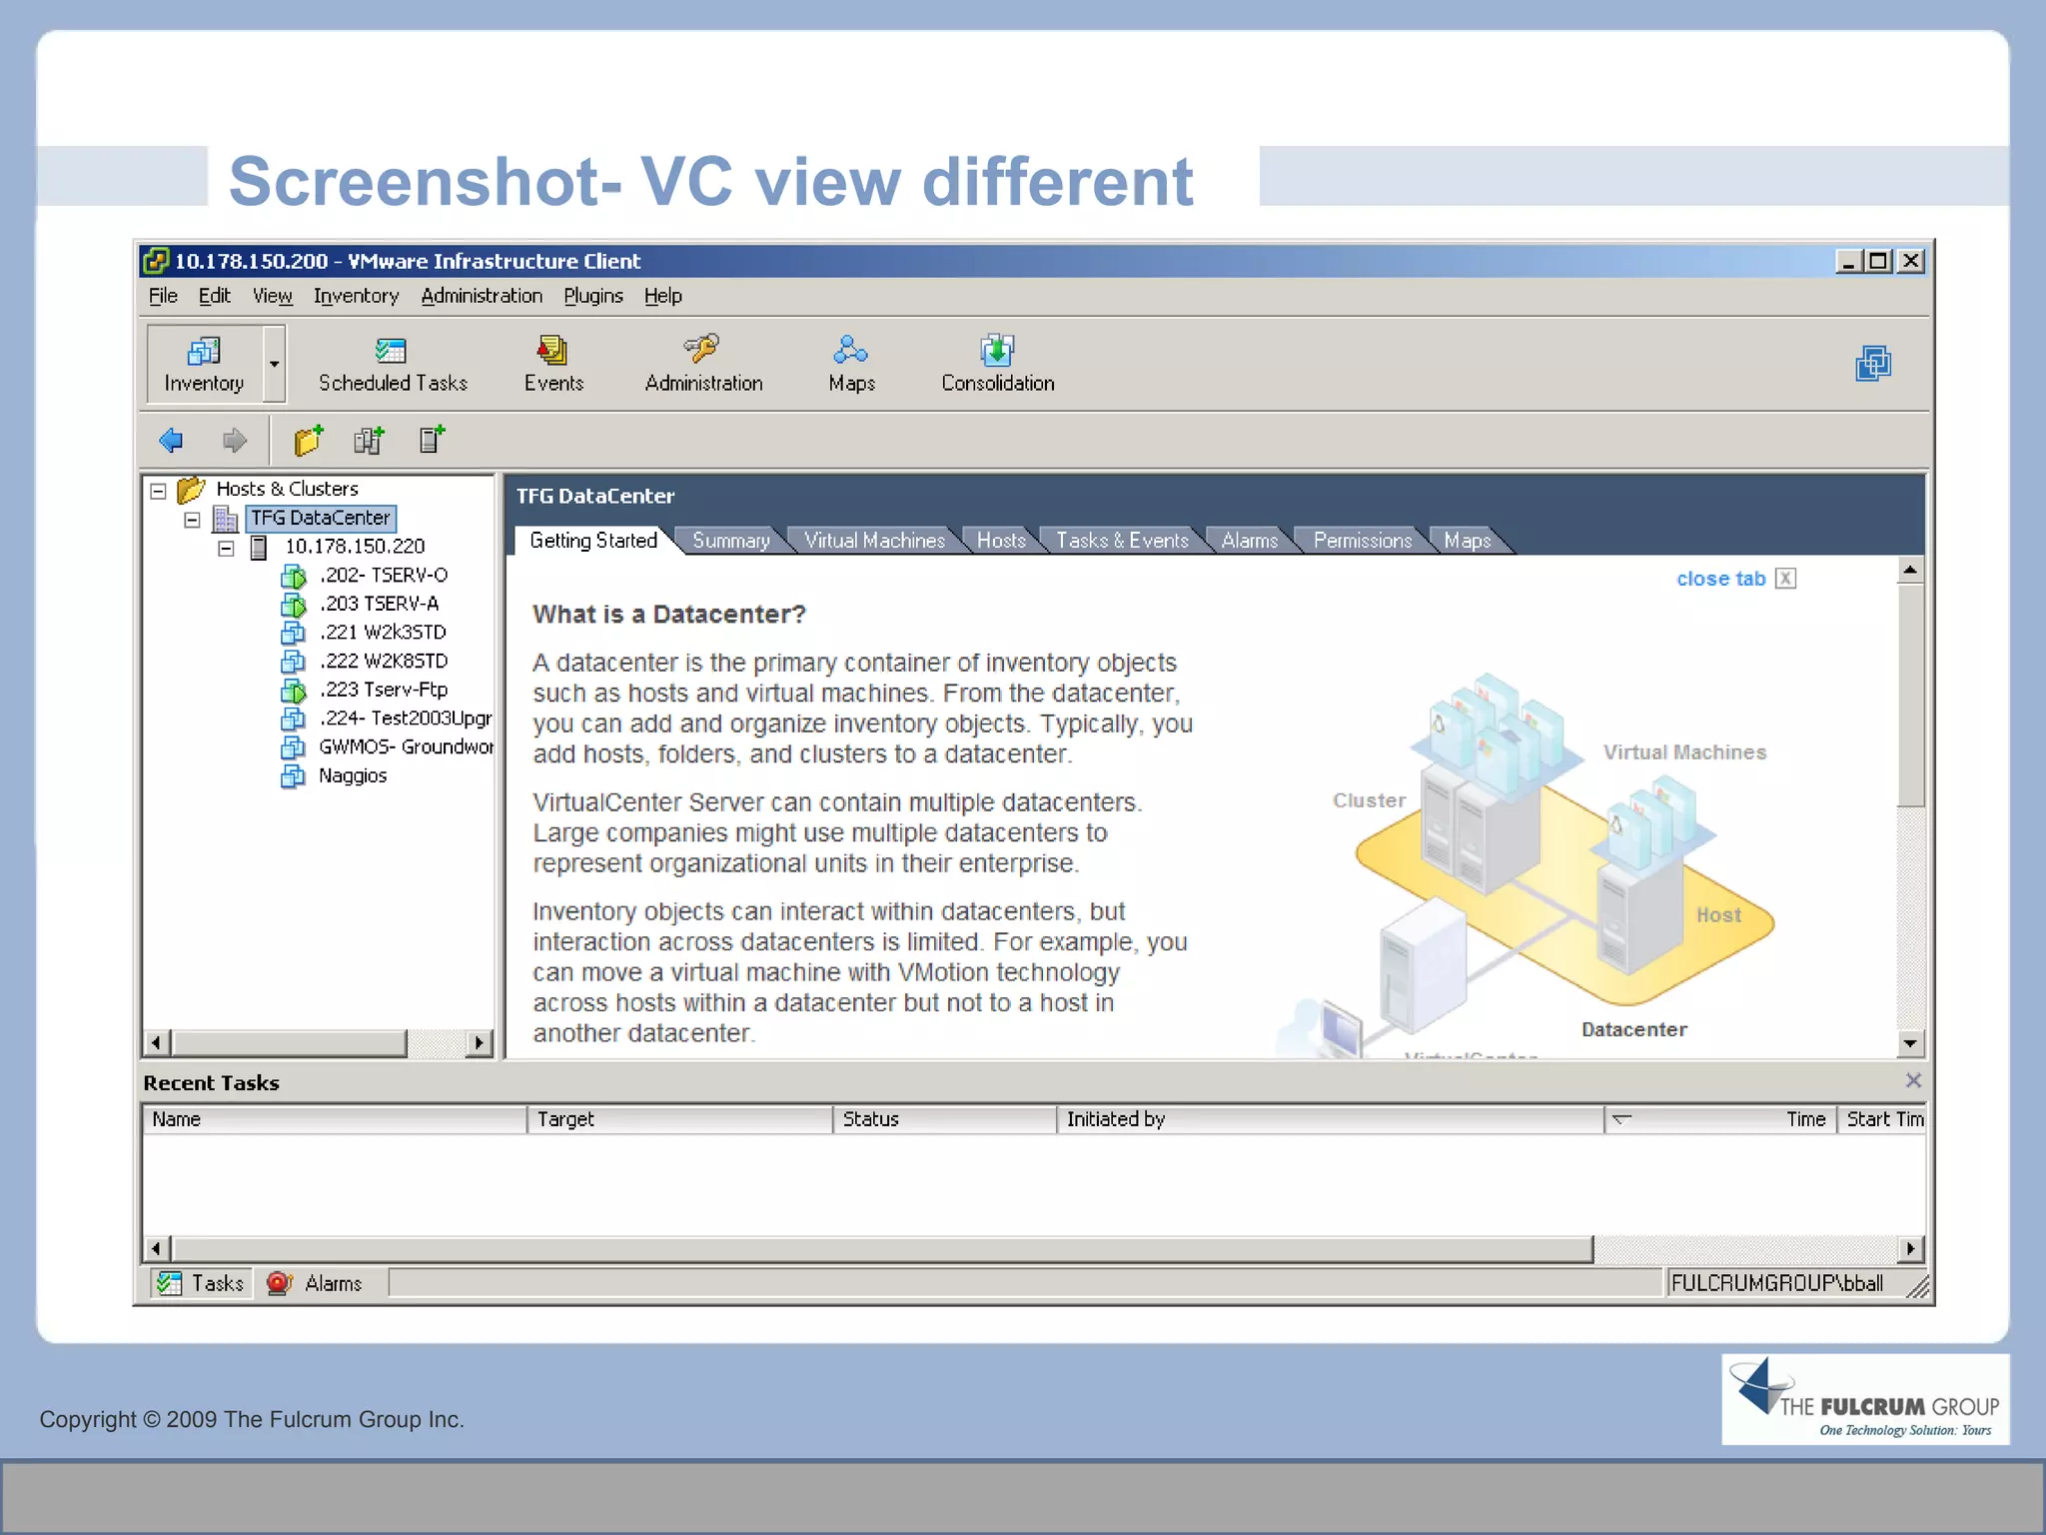
Task: Click the New Cluster toolbar icon
Action: (370, 440)
